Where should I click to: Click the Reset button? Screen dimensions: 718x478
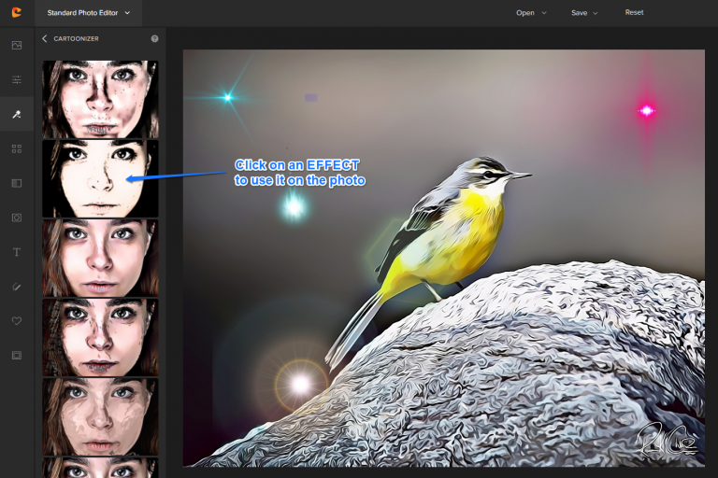(x=634, y=12)
